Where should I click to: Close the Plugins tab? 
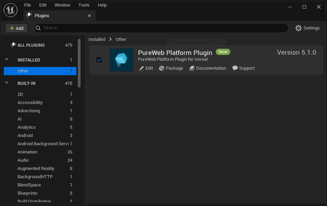click(89, 15)
